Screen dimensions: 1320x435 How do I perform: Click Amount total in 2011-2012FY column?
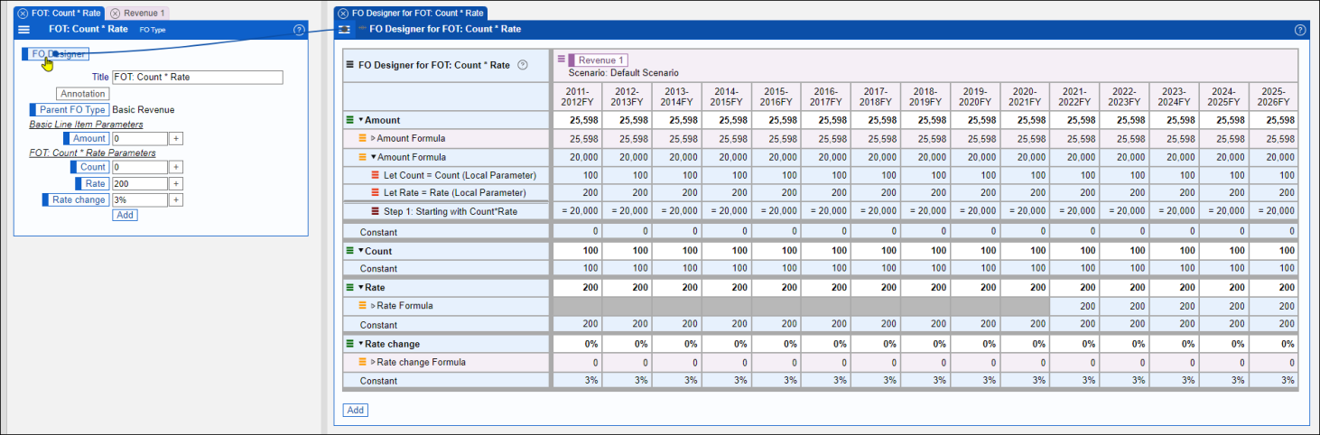point(577,120)
